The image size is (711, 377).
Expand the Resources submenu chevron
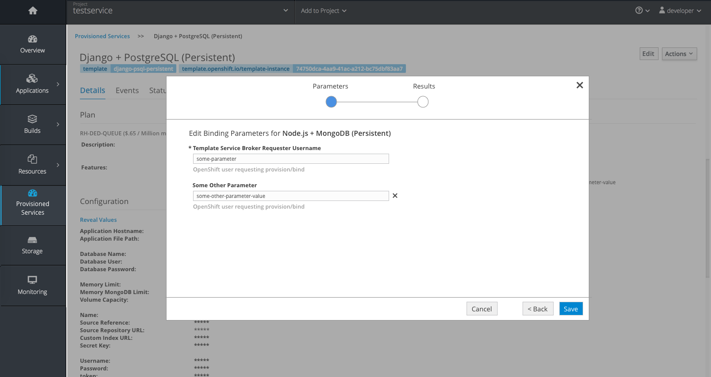point(58,165)
